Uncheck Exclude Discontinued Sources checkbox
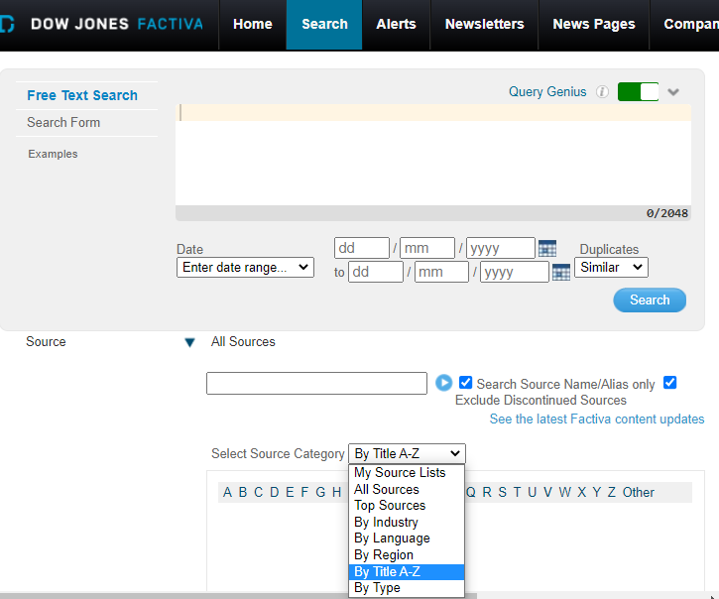Viewport: 719px width, 599px height. point(669,382)
